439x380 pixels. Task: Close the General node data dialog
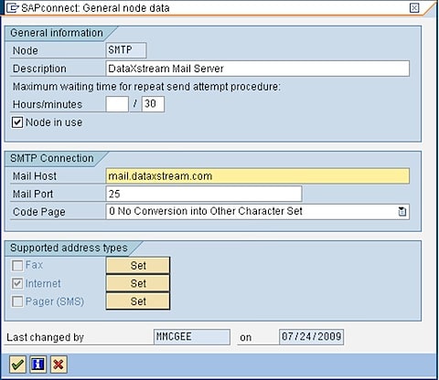pos(414,7)
